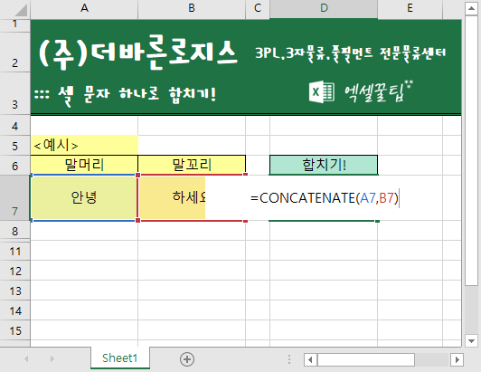
Task: Select row 14 header
Action: click(x=14, y=310)
